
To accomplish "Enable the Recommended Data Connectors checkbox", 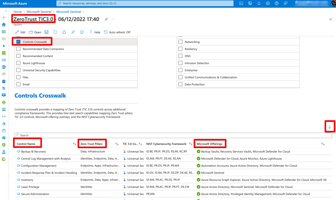I will pos(18,49).
